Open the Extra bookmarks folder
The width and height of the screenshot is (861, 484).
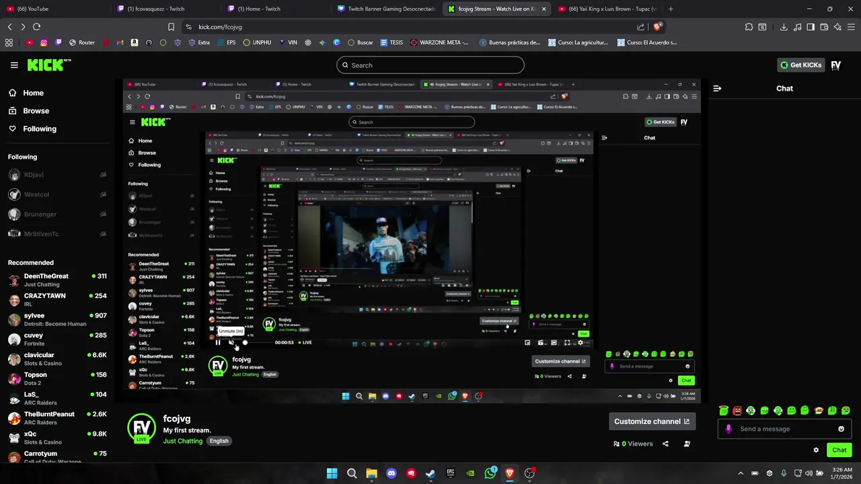[199, 42]
